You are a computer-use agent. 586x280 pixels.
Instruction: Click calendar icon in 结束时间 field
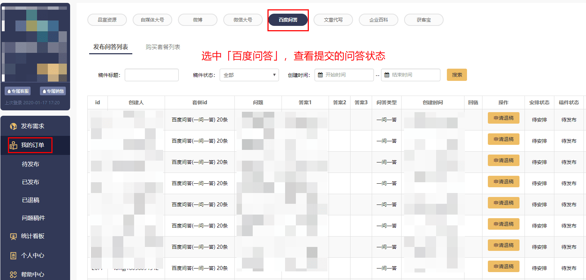pyautogui.click(x=387, y=75)
